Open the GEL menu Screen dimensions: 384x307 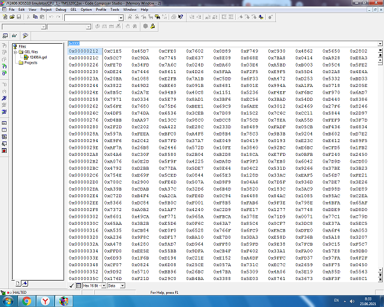73,10
